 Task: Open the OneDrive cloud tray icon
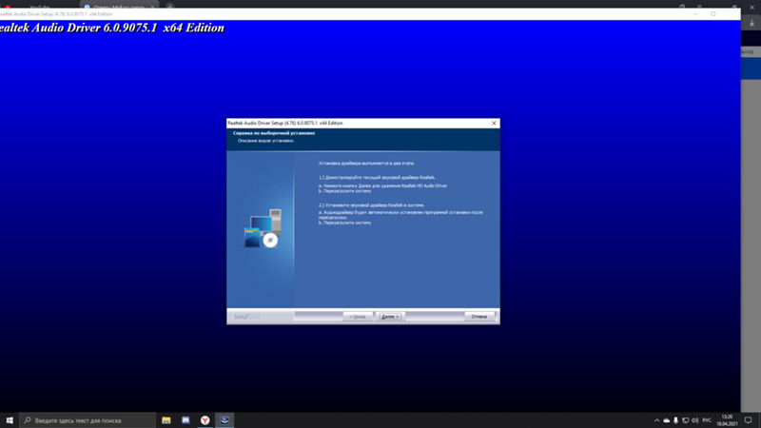667,420
